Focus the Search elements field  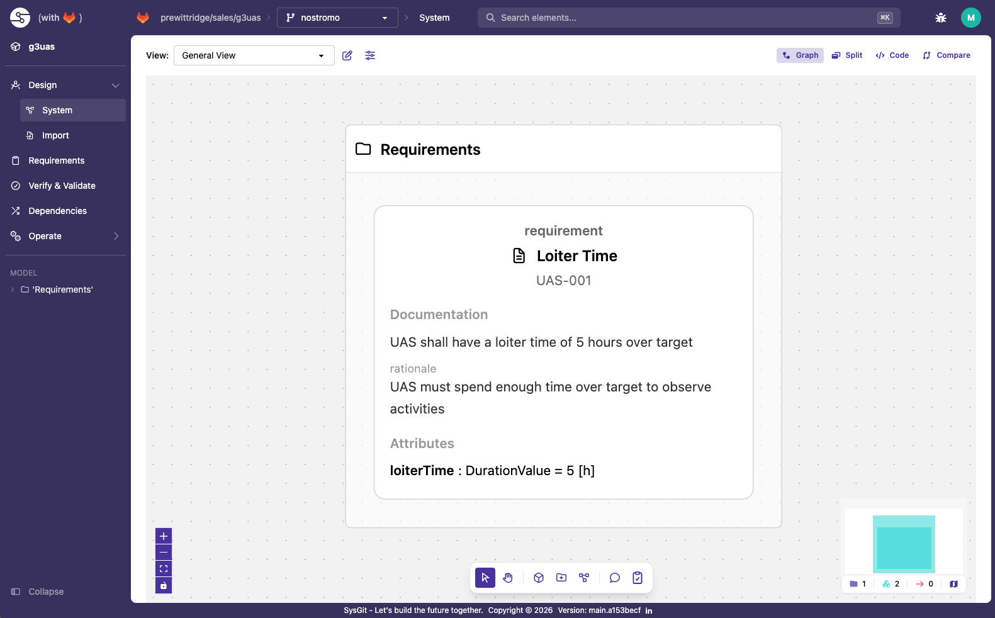point(689,18)
